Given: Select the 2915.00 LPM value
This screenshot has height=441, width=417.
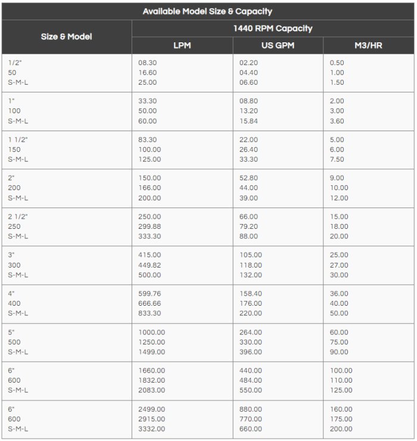Looking at the screenshot, I should coord(151,419).
